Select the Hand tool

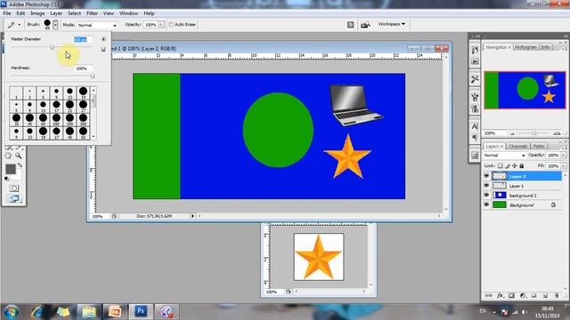click(x=8, y=156)
